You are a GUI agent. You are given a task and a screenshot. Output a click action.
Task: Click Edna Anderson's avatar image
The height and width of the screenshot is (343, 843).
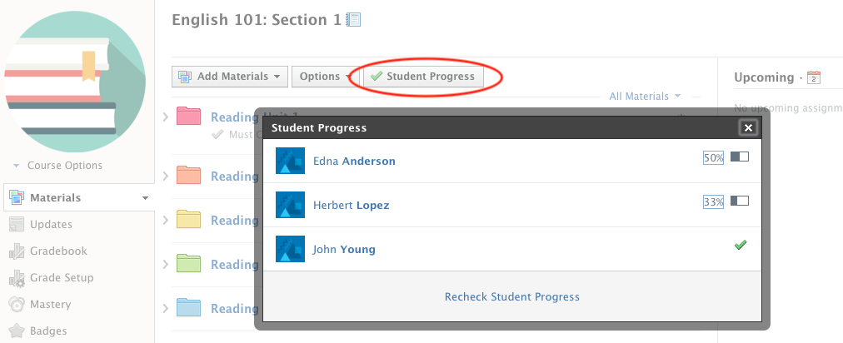tap(290, 161)
